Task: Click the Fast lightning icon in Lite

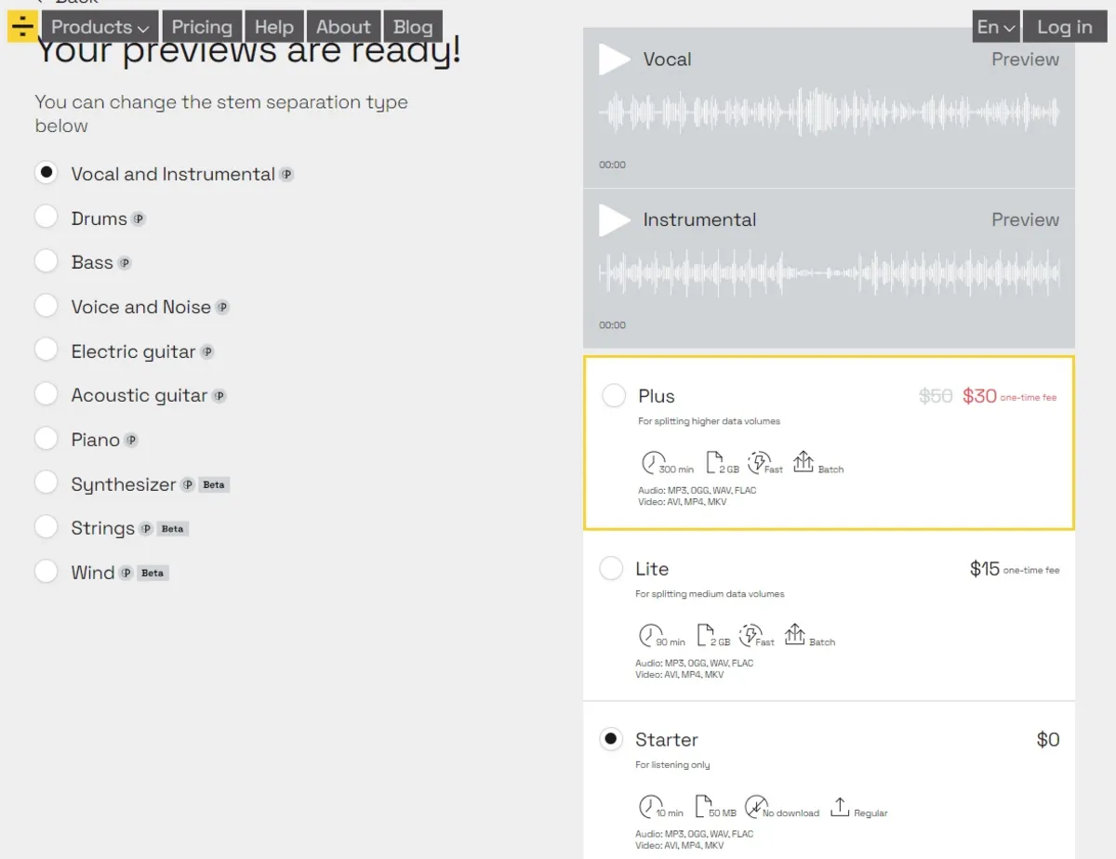Action: coord(751,635)
